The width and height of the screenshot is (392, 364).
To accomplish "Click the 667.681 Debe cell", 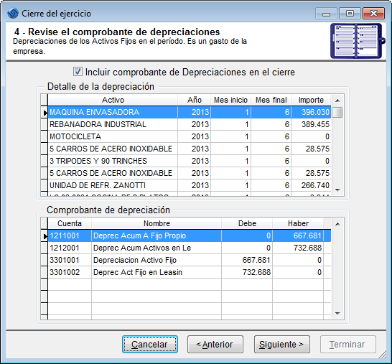I will 247,260.
